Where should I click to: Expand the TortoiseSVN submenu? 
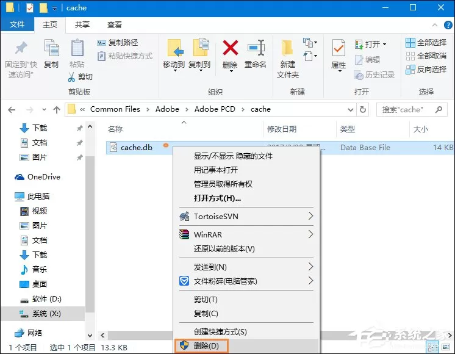click(x=246, y=216)
